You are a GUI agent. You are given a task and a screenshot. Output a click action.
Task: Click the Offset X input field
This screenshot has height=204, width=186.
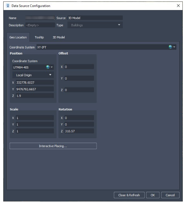[79, 67]
